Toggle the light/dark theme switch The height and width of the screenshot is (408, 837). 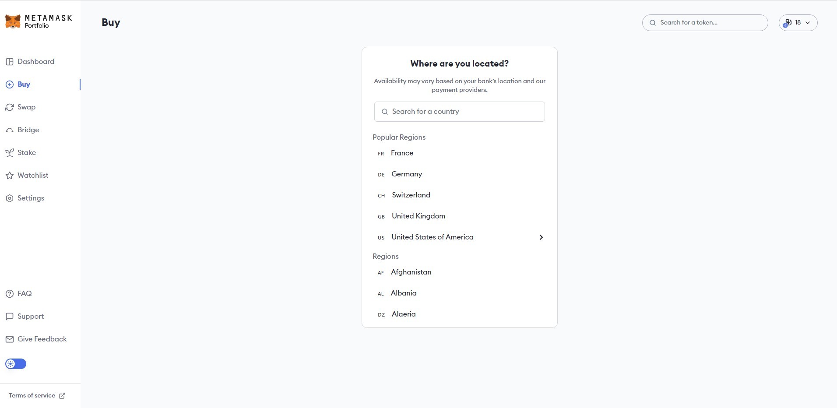(15, 364)
